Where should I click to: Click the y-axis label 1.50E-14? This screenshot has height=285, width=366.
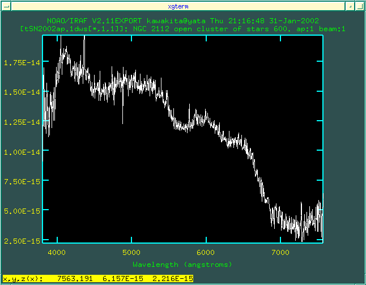22,92
